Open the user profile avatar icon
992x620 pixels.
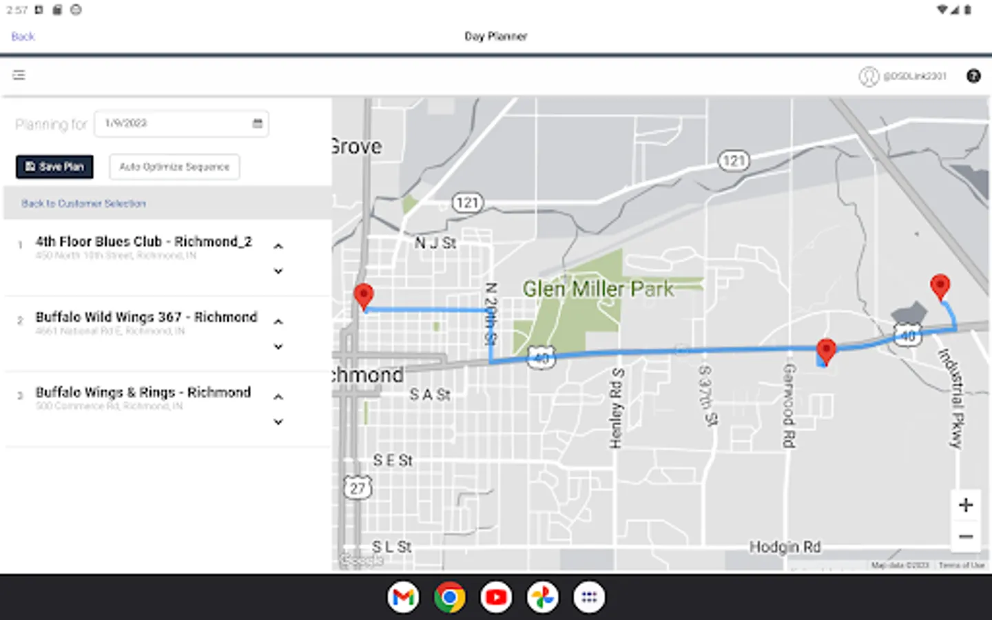pos(868,76)
